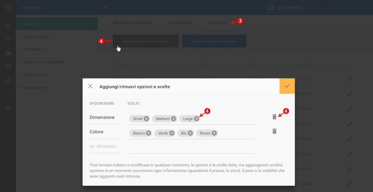Viewport: 373px width, 192px height.
Task: Click the VISIBILITÀ column header
Action: click(305, 65)
